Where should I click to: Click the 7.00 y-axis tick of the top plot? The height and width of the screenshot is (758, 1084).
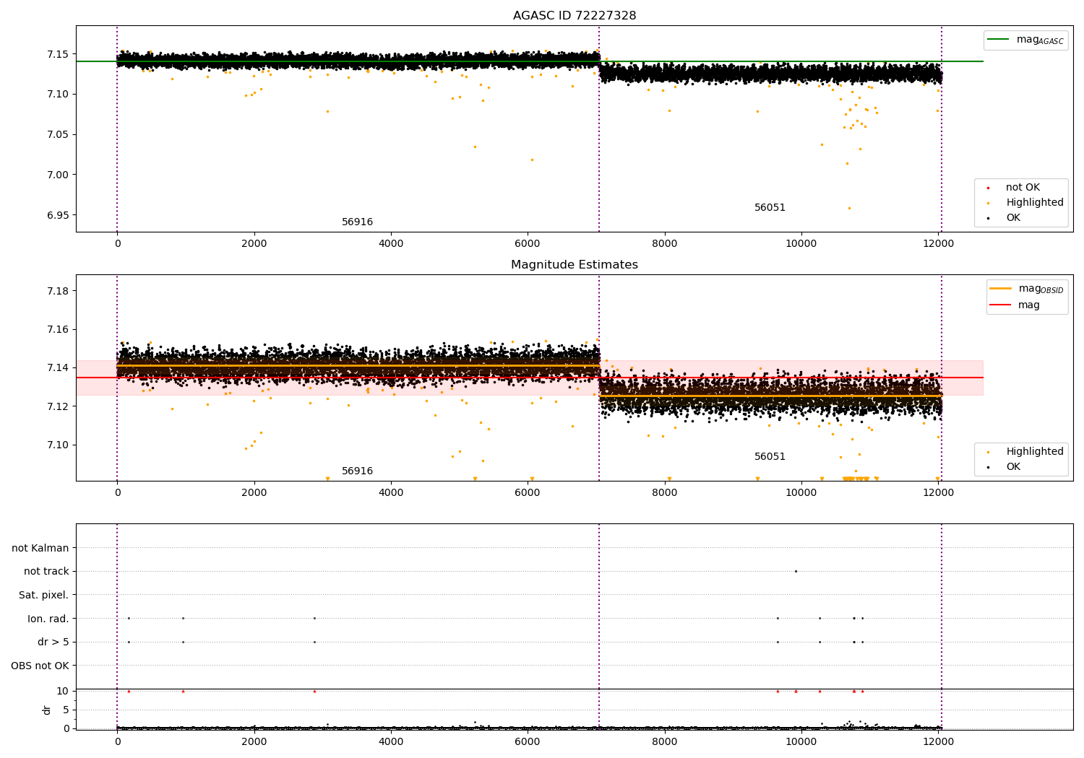[x=59, y=175]
